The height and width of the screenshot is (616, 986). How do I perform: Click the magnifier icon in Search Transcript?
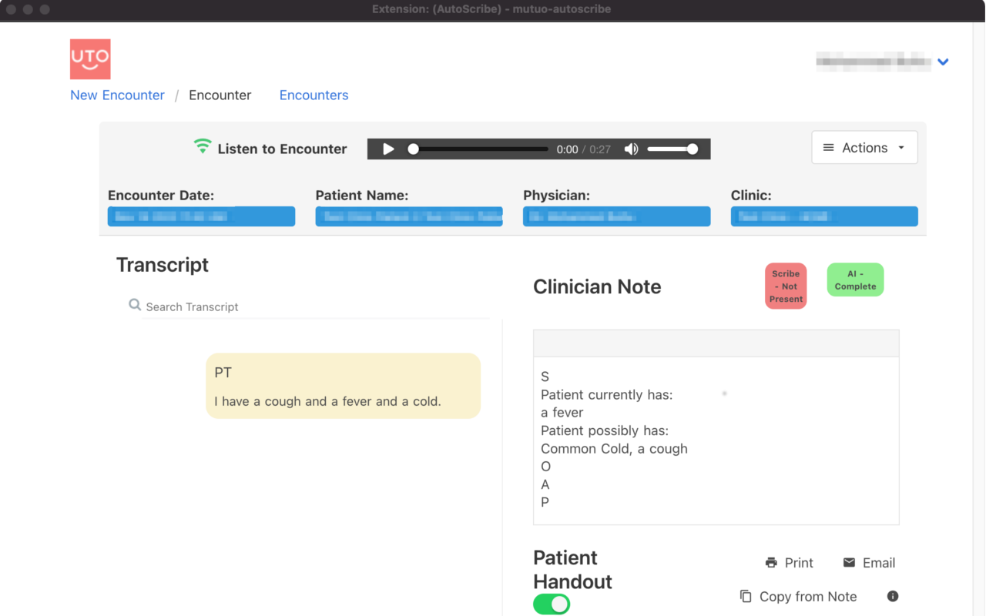[135, 305]
